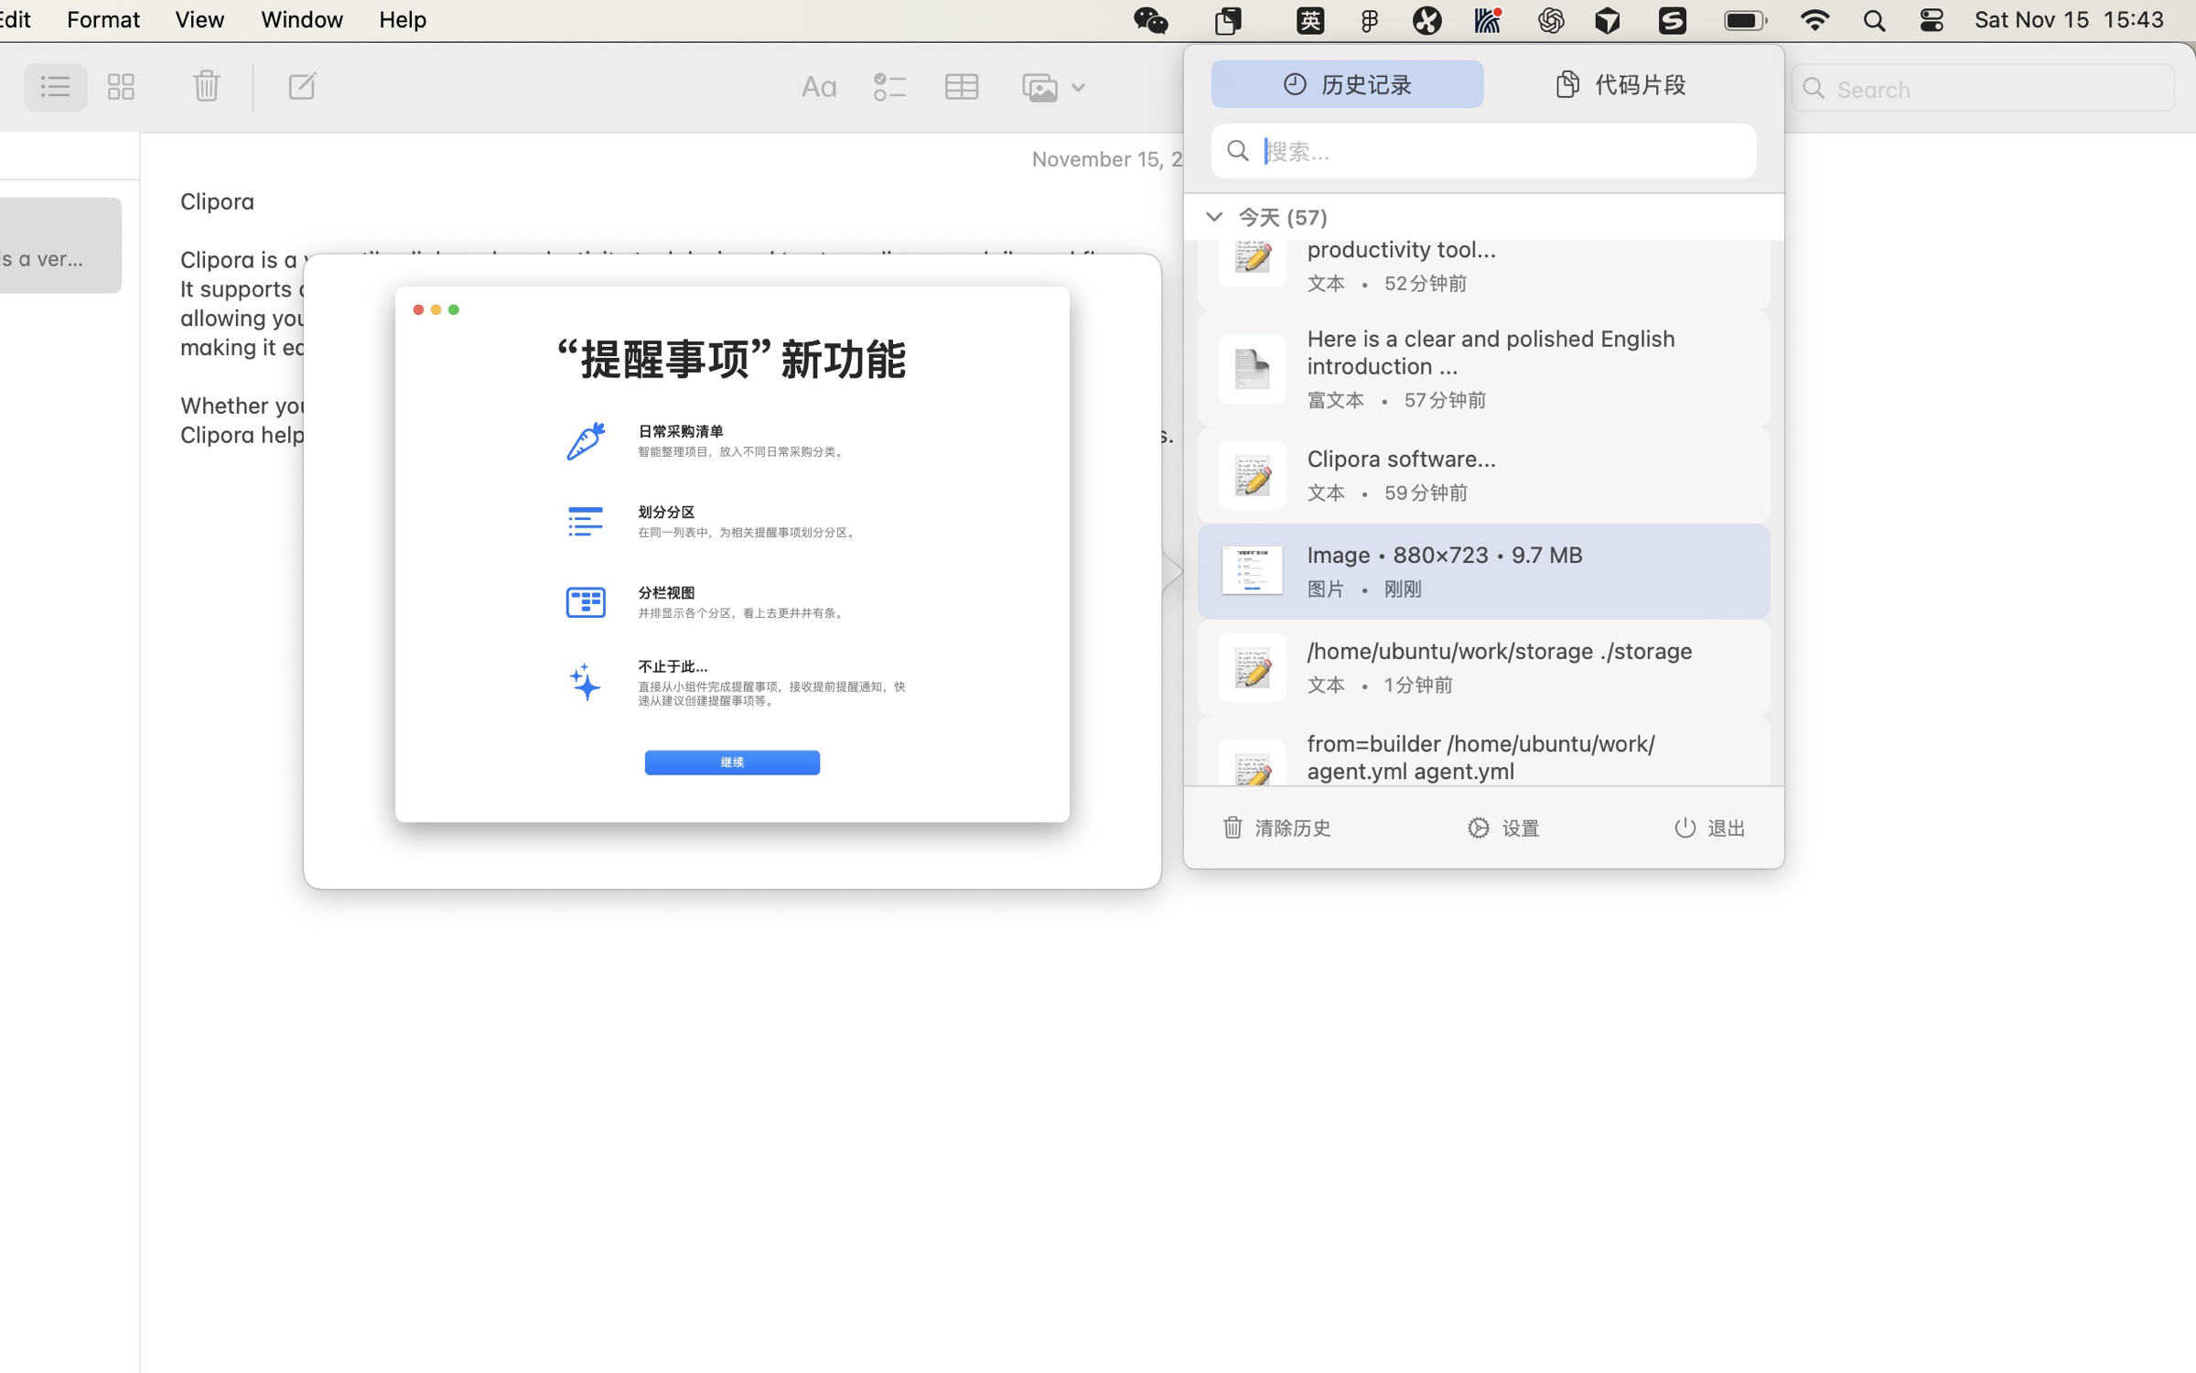This screenshot has width=2196, height=1373.
Task: Switch Notes to list view
Action: (55, 87)
